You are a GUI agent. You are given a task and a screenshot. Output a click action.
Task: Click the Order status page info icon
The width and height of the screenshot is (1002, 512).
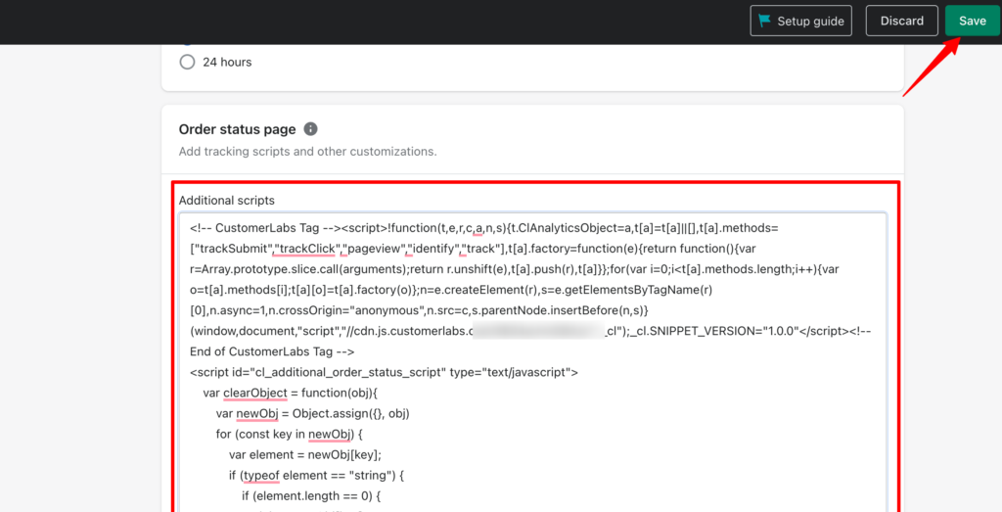click(x=310, y=129)
